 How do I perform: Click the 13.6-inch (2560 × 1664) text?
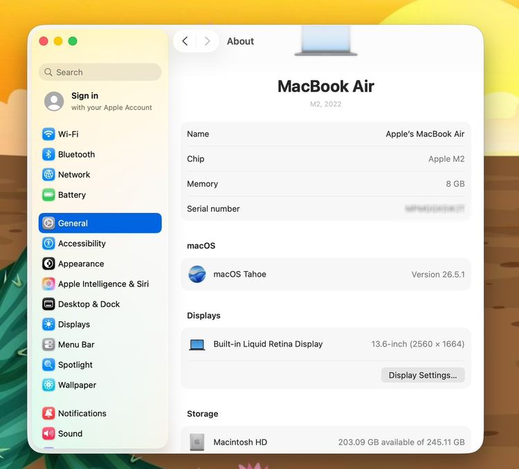[x=418, y=344]
